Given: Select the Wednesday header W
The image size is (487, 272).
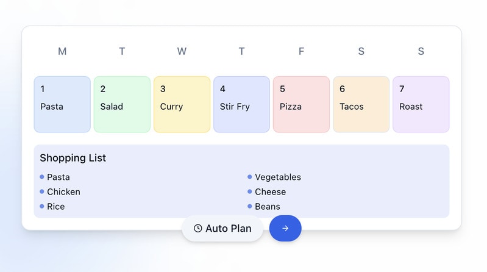Looking at the screenshot, I should [182, 52].
